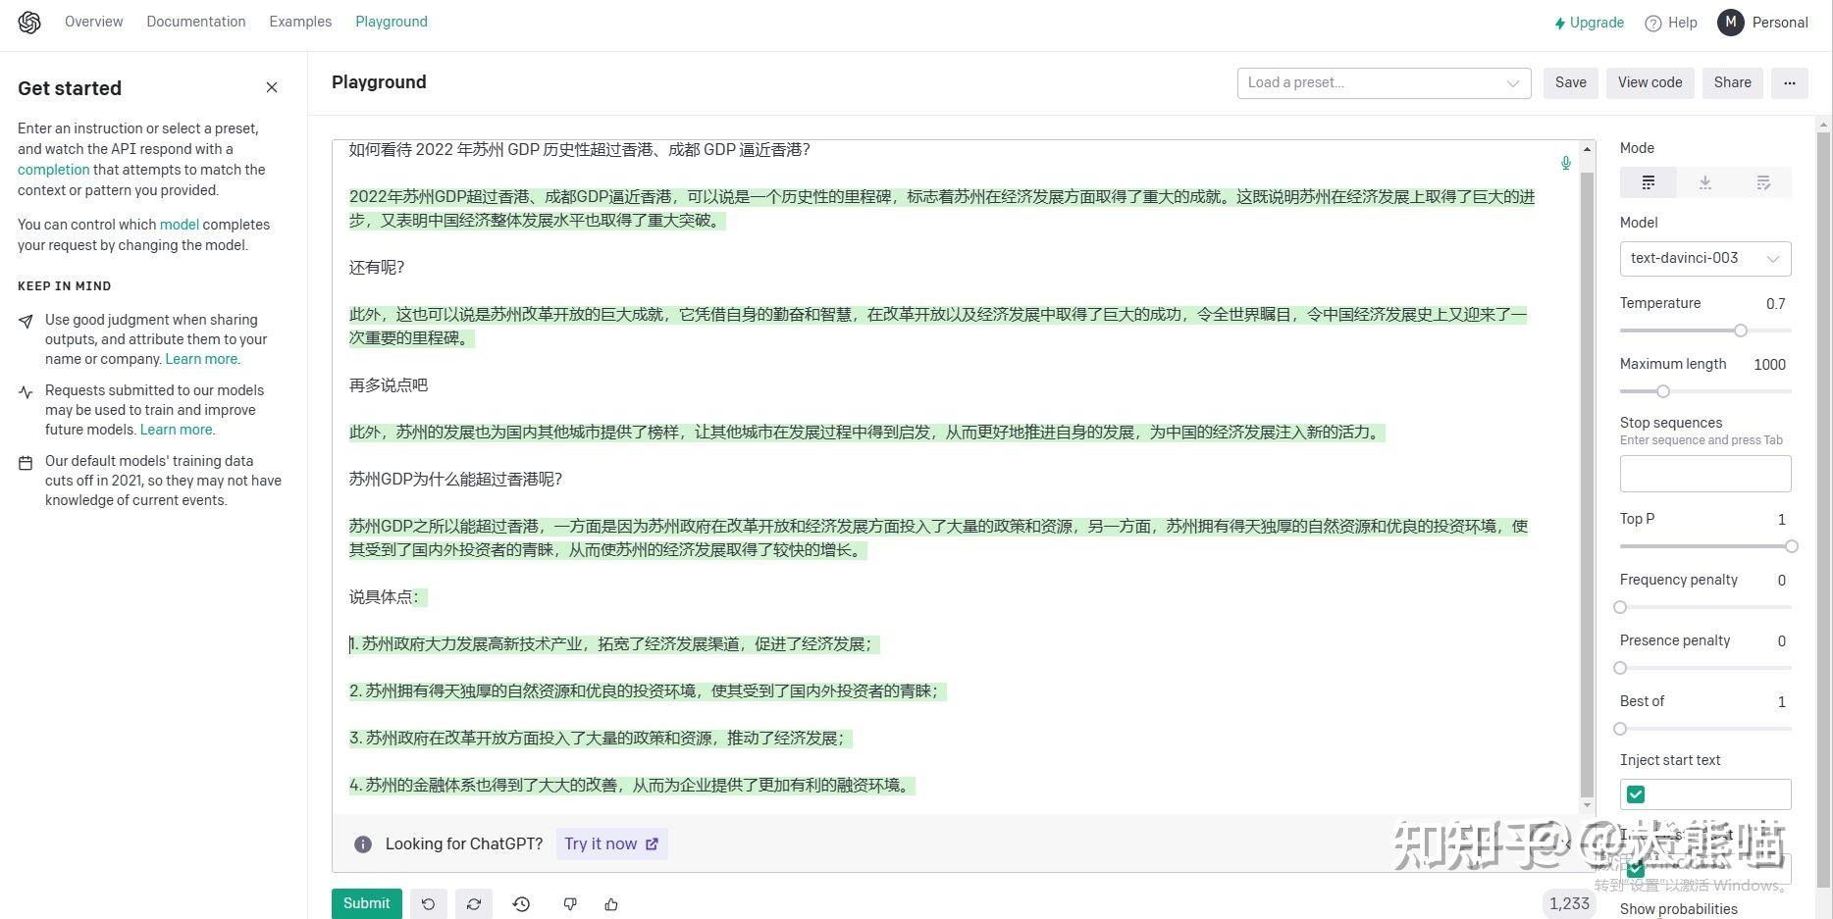Click the text area scroll down arrow
The image size is (1833, 919).
(x=1588, y=806)
